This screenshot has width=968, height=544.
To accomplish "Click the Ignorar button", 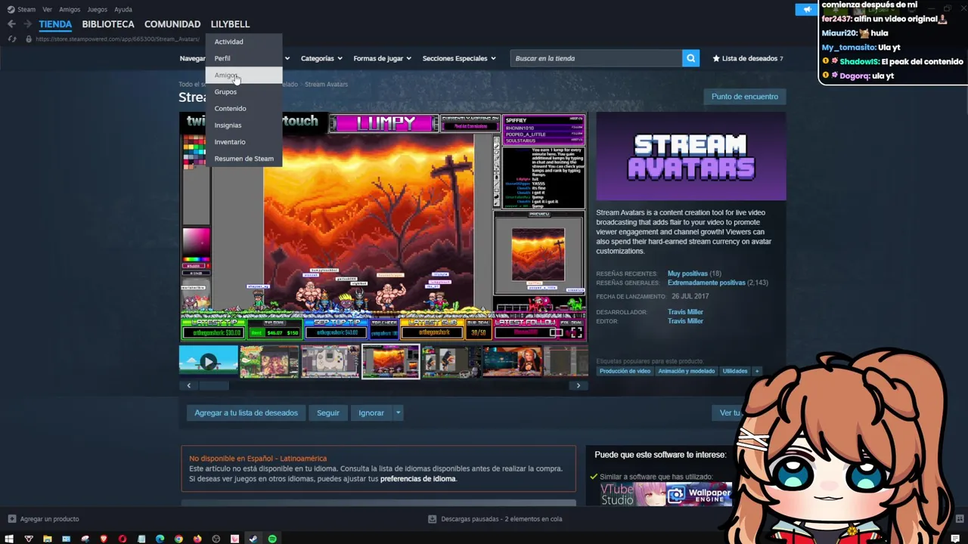I will [x=371, y=413].
